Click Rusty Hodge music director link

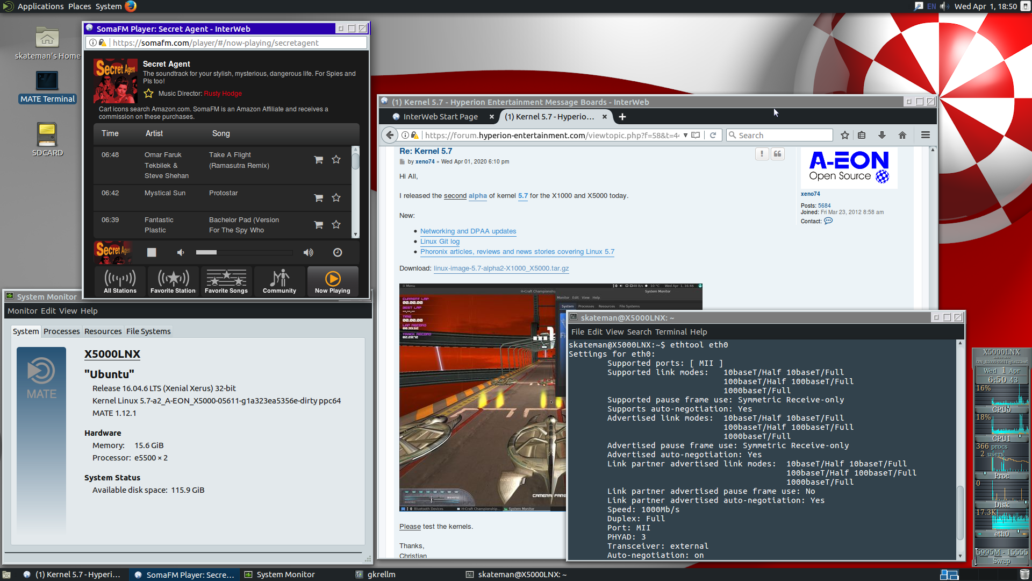point(223,94)
